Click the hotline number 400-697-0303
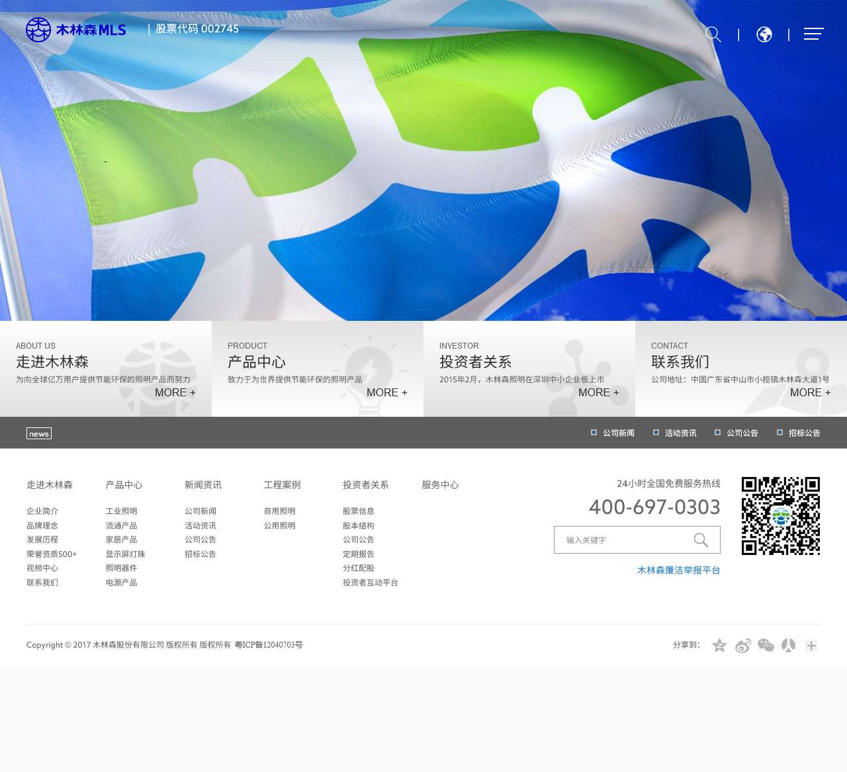Screen dimensions: 847x772 [654, 507]
